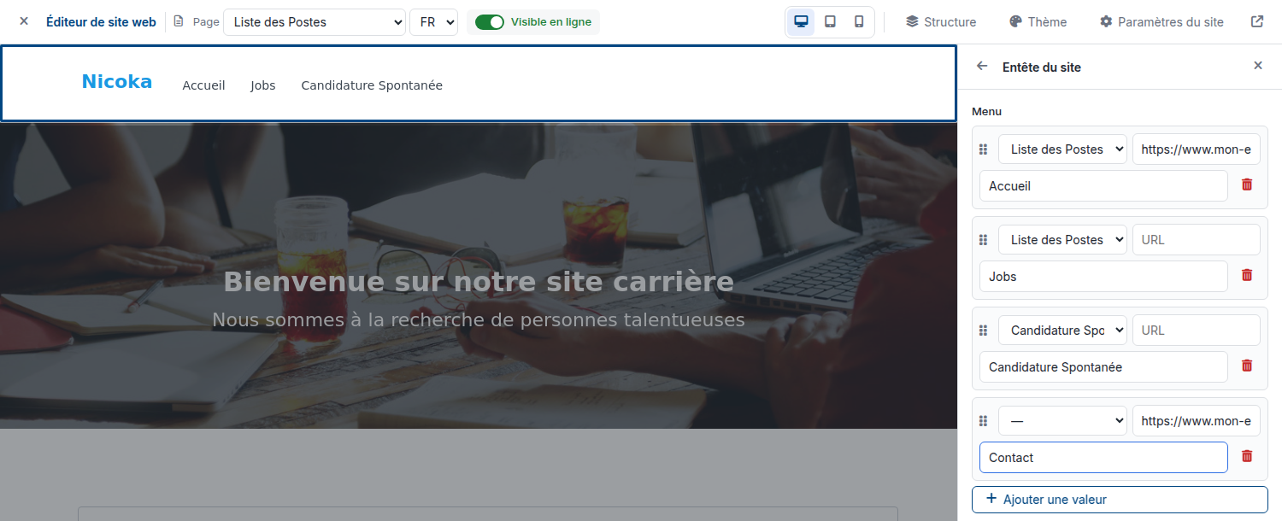The height and width of the screenshot is (521, 1282).
Task: Click Jobs link in site preview header
Action: (x=263, y=85)
